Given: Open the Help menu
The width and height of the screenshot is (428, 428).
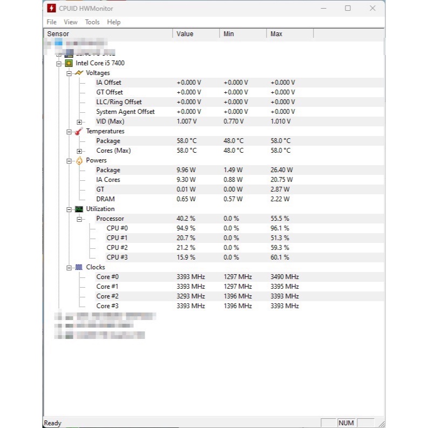Looking at the screenshot, I should (x=113, y=22).
